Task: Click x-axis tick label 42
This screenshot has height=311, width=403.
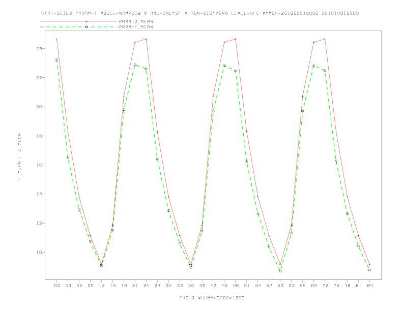Action: [x=213, y=286]
